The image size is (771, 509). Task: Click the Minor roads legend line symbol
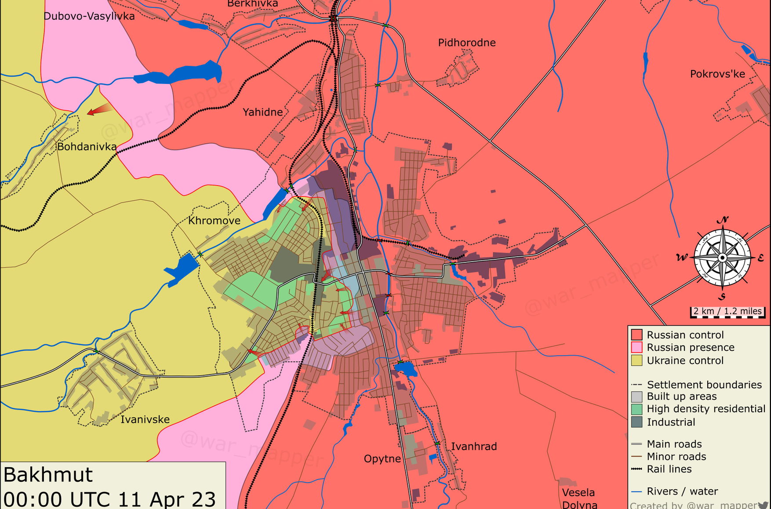click(636, 457)
